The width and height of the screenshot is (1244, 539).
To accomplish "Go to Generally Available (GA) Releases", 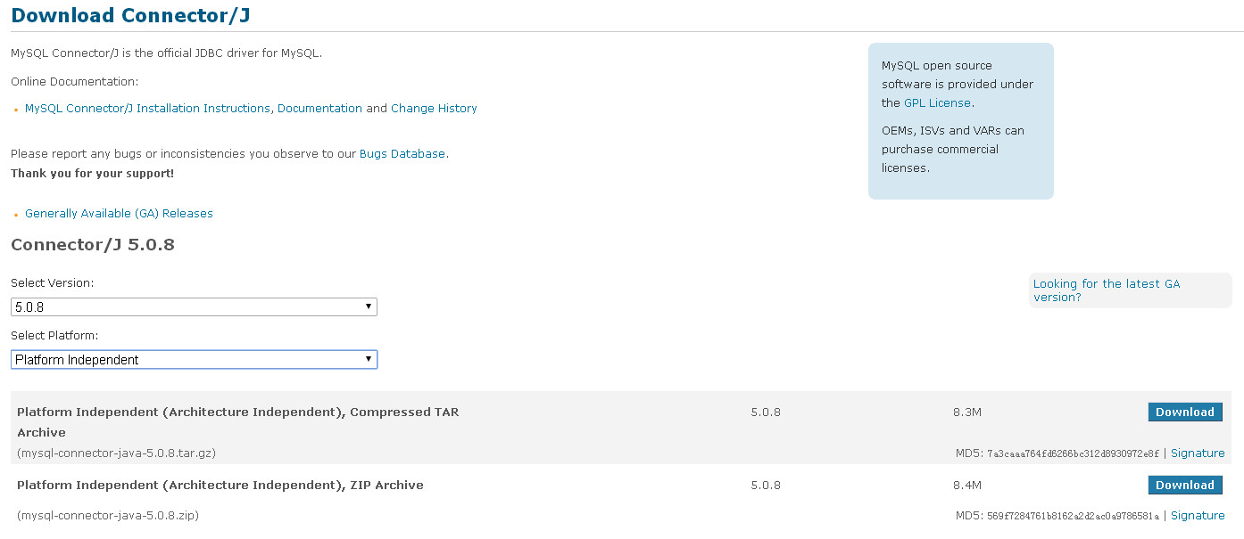I will point(119,214).
